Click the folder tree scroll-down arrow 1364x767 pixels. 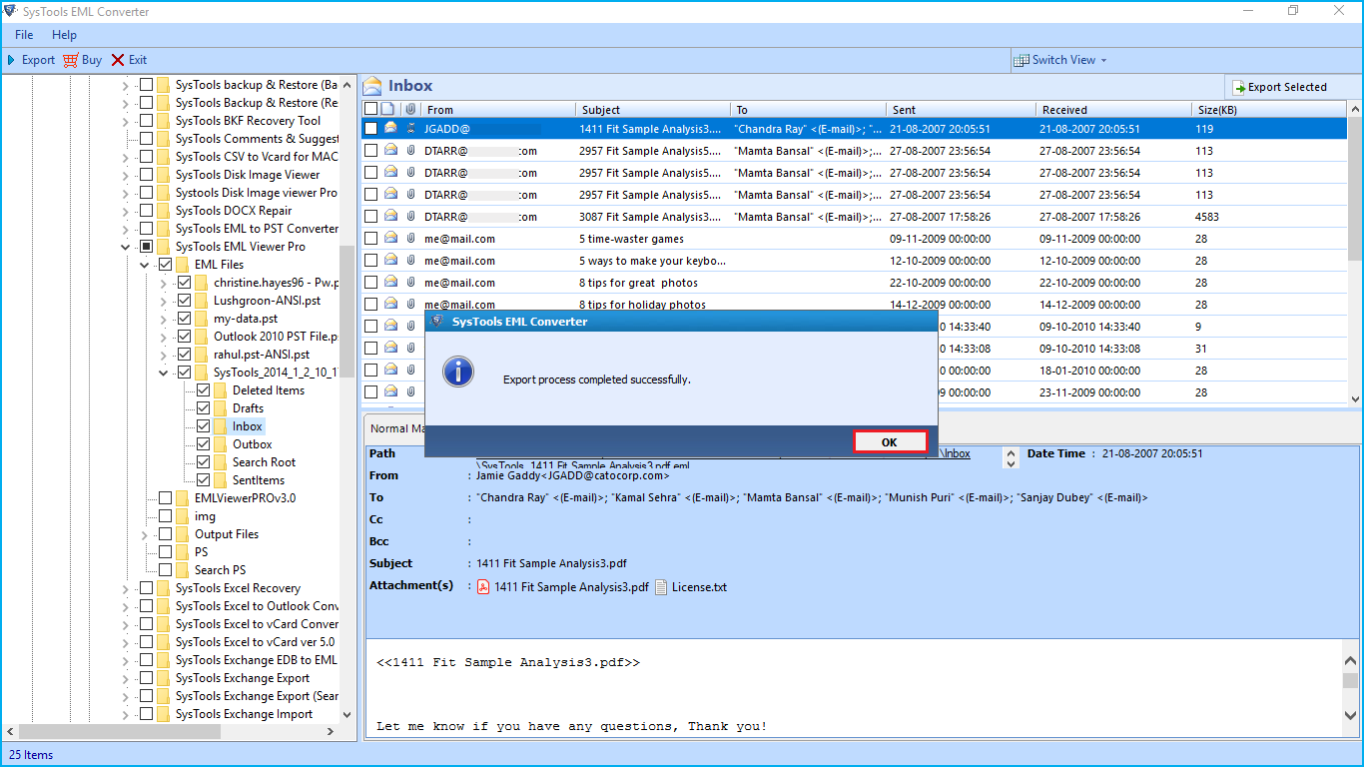[x=346, y=714]
